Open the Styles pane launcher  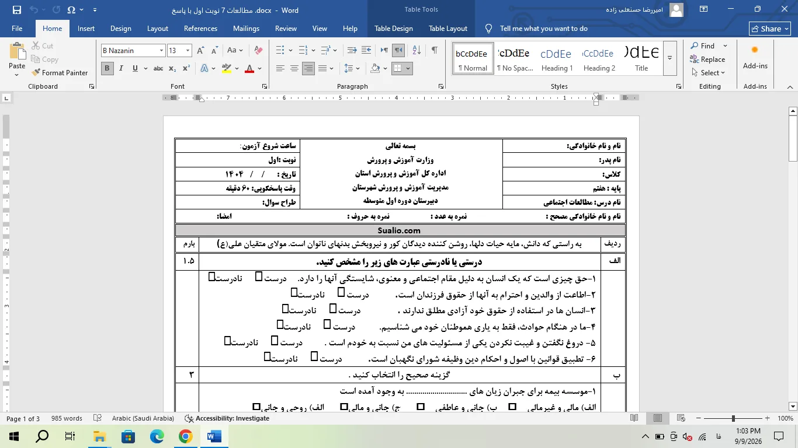tap(678, 86)
